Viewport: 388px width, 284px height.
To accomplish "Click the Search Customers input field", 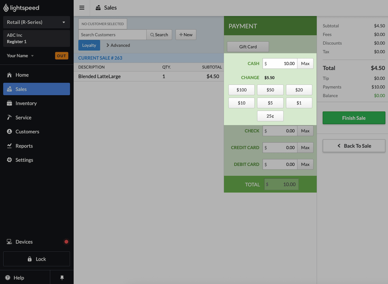I will [112, 35].
